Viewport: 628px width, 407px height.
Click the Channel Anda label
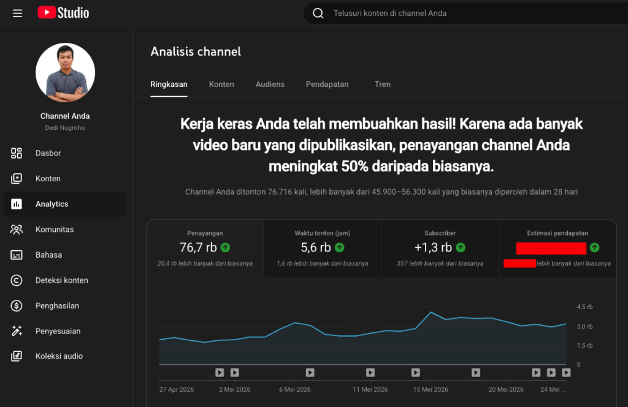coord(65,116)
